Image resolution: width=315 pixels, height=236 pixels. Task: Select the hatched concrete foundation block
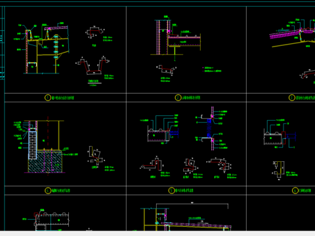[x=45, y=161]
